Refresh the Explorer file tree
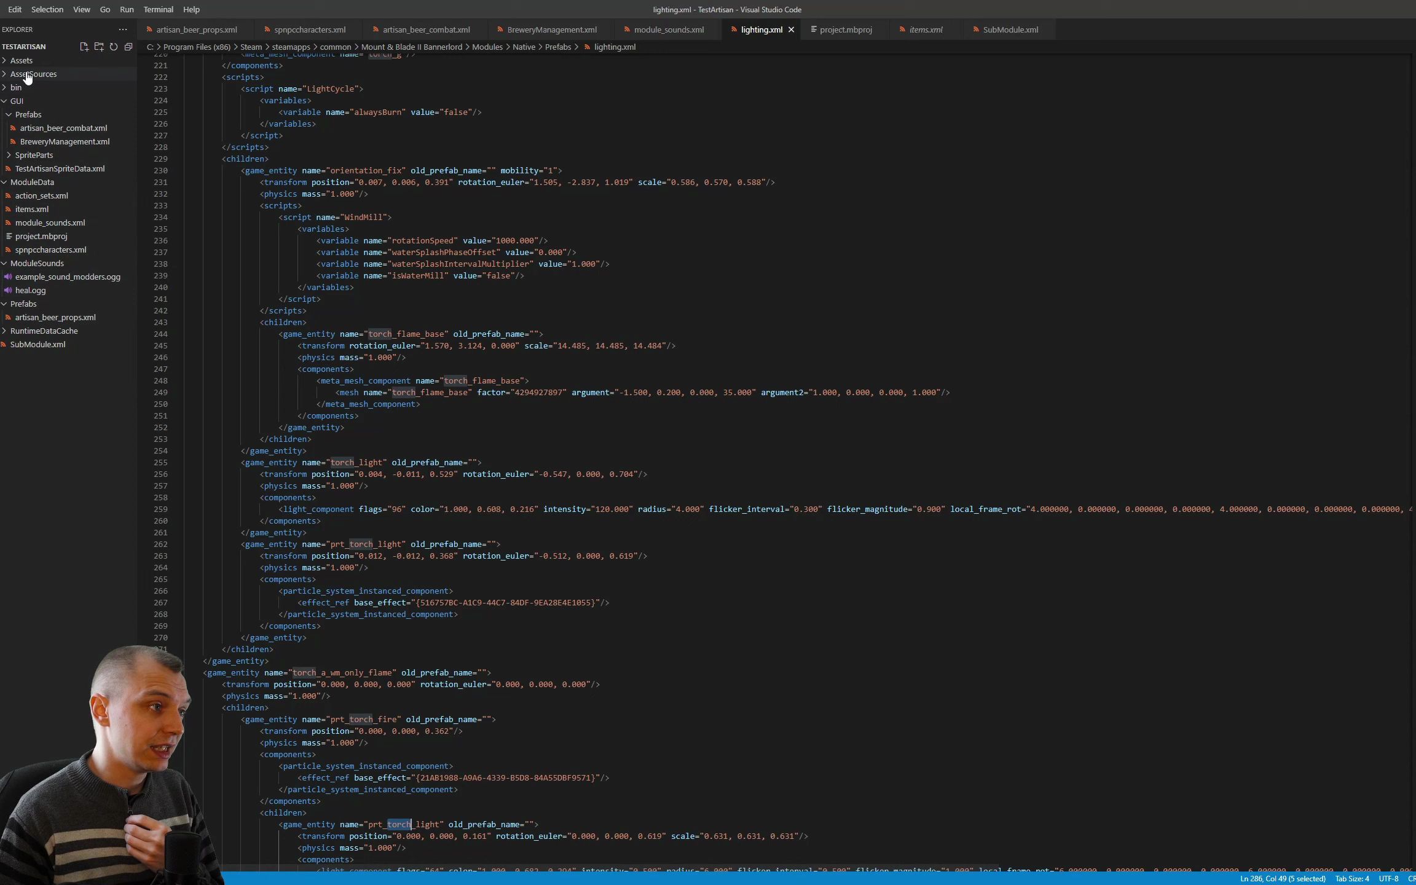Viewport: 1416px width, 885px height. click(x=114, y=47)
